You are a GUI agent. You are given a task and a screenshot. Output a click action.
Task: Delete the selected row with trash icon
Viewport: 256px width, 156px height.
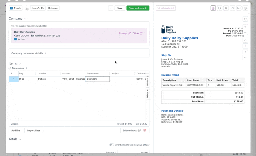(x=145, y=130)
